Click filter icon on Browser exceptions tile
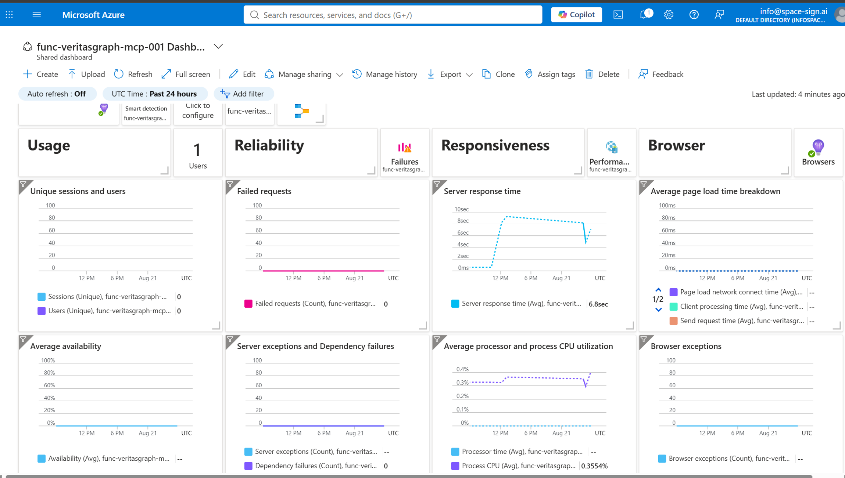The image size is (845, 478). click(x=644, y=339)
